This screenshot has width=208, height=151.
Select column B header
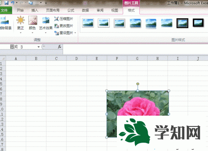coord(36,59)
